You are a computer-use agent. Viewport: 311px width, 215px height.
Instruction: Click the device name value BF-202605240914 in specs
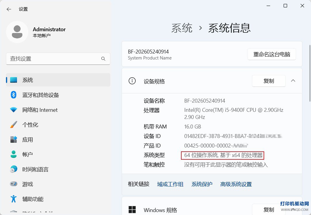tap(205, 101)
